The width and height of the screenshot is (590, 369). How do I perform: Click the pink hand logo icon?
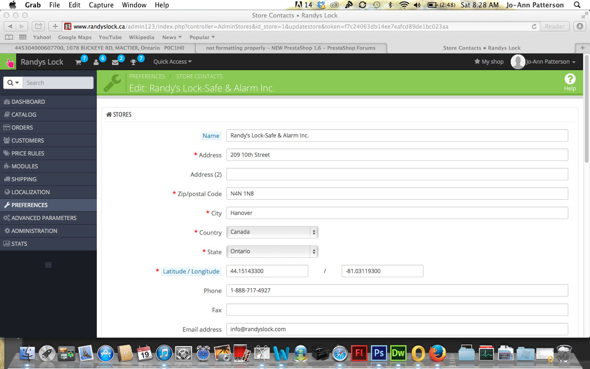coord(9,62)
